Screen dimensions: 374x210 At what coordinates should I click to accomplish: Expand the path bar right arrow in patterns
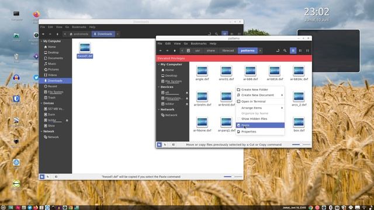pyautogui.click(x=260, y=51)
